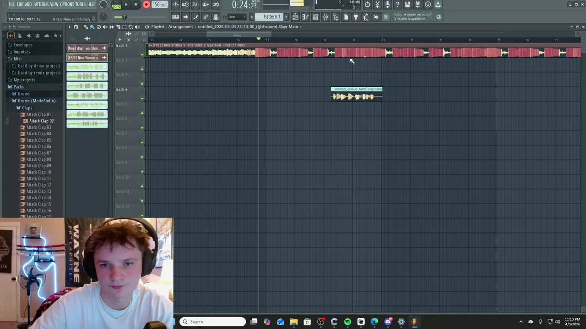Expand the Impulses folder in browser
This screenshot has width=586, height=329.
(x=22, y=52)
